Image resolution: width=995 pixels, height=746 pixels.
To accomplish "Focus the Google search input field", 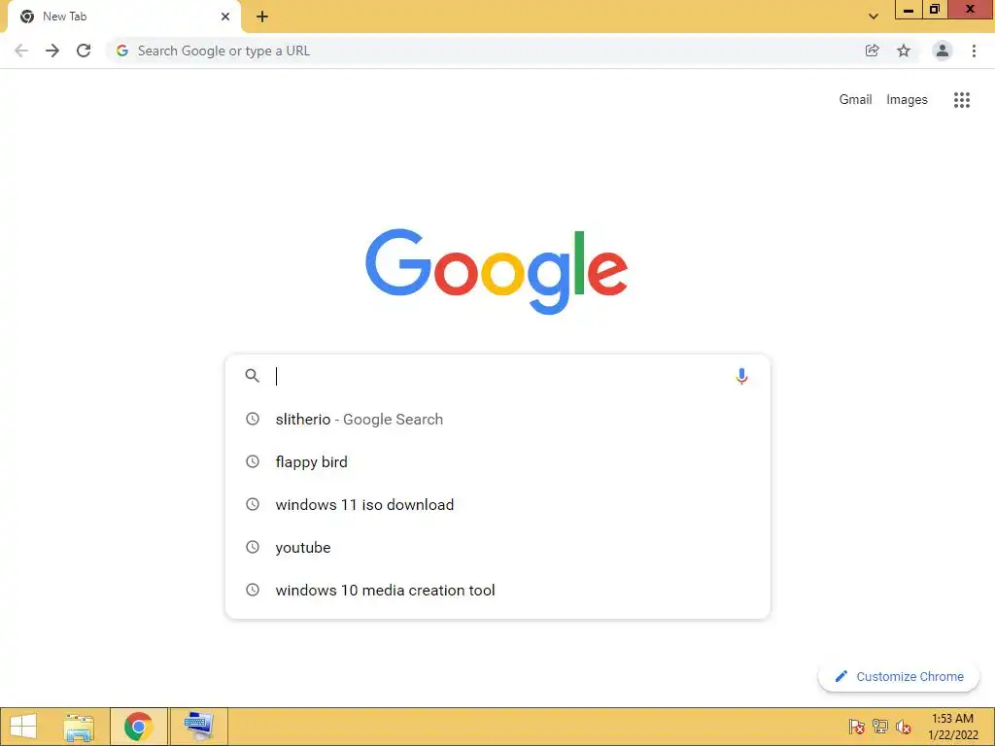I will (x=498, y=376).
